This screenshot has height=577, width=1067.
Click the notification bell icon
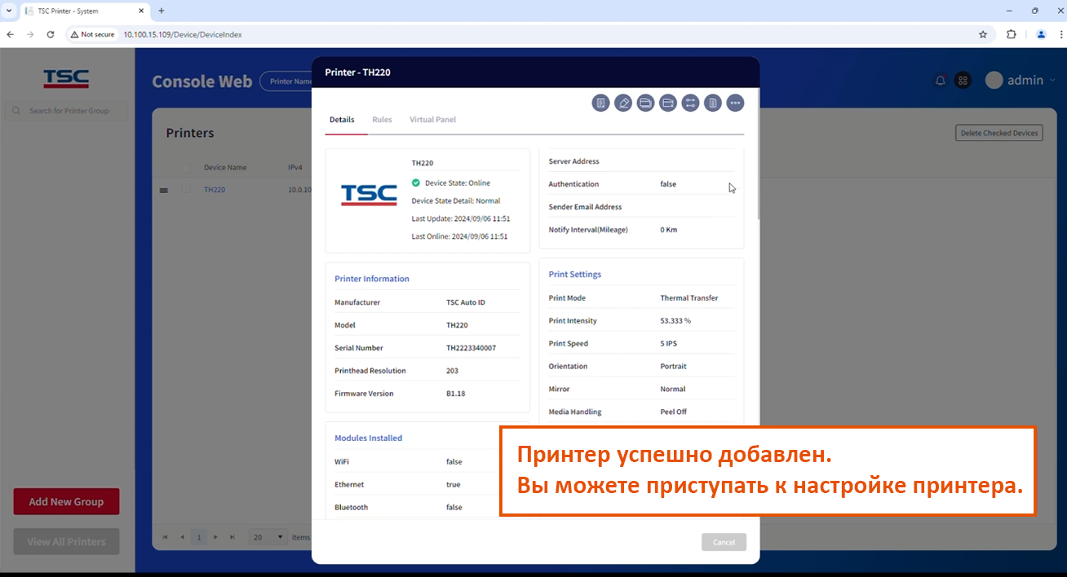(941, 81)
